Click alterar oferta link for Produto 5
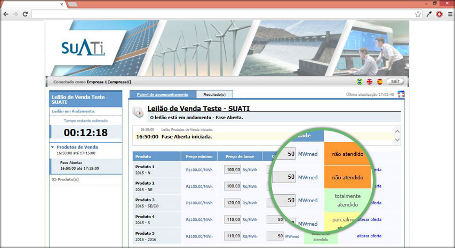Image resolution: width=455 pixels, height=248 pixels. pyautogui.click(x=369, y=236)
